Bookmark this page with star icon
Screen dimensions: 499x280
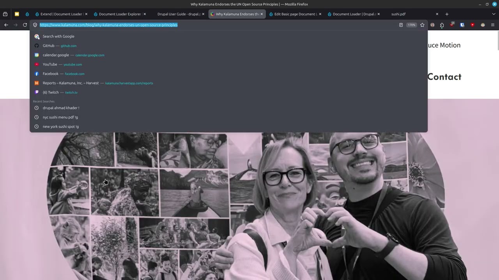pyautogui.click(x=422, y=25)
